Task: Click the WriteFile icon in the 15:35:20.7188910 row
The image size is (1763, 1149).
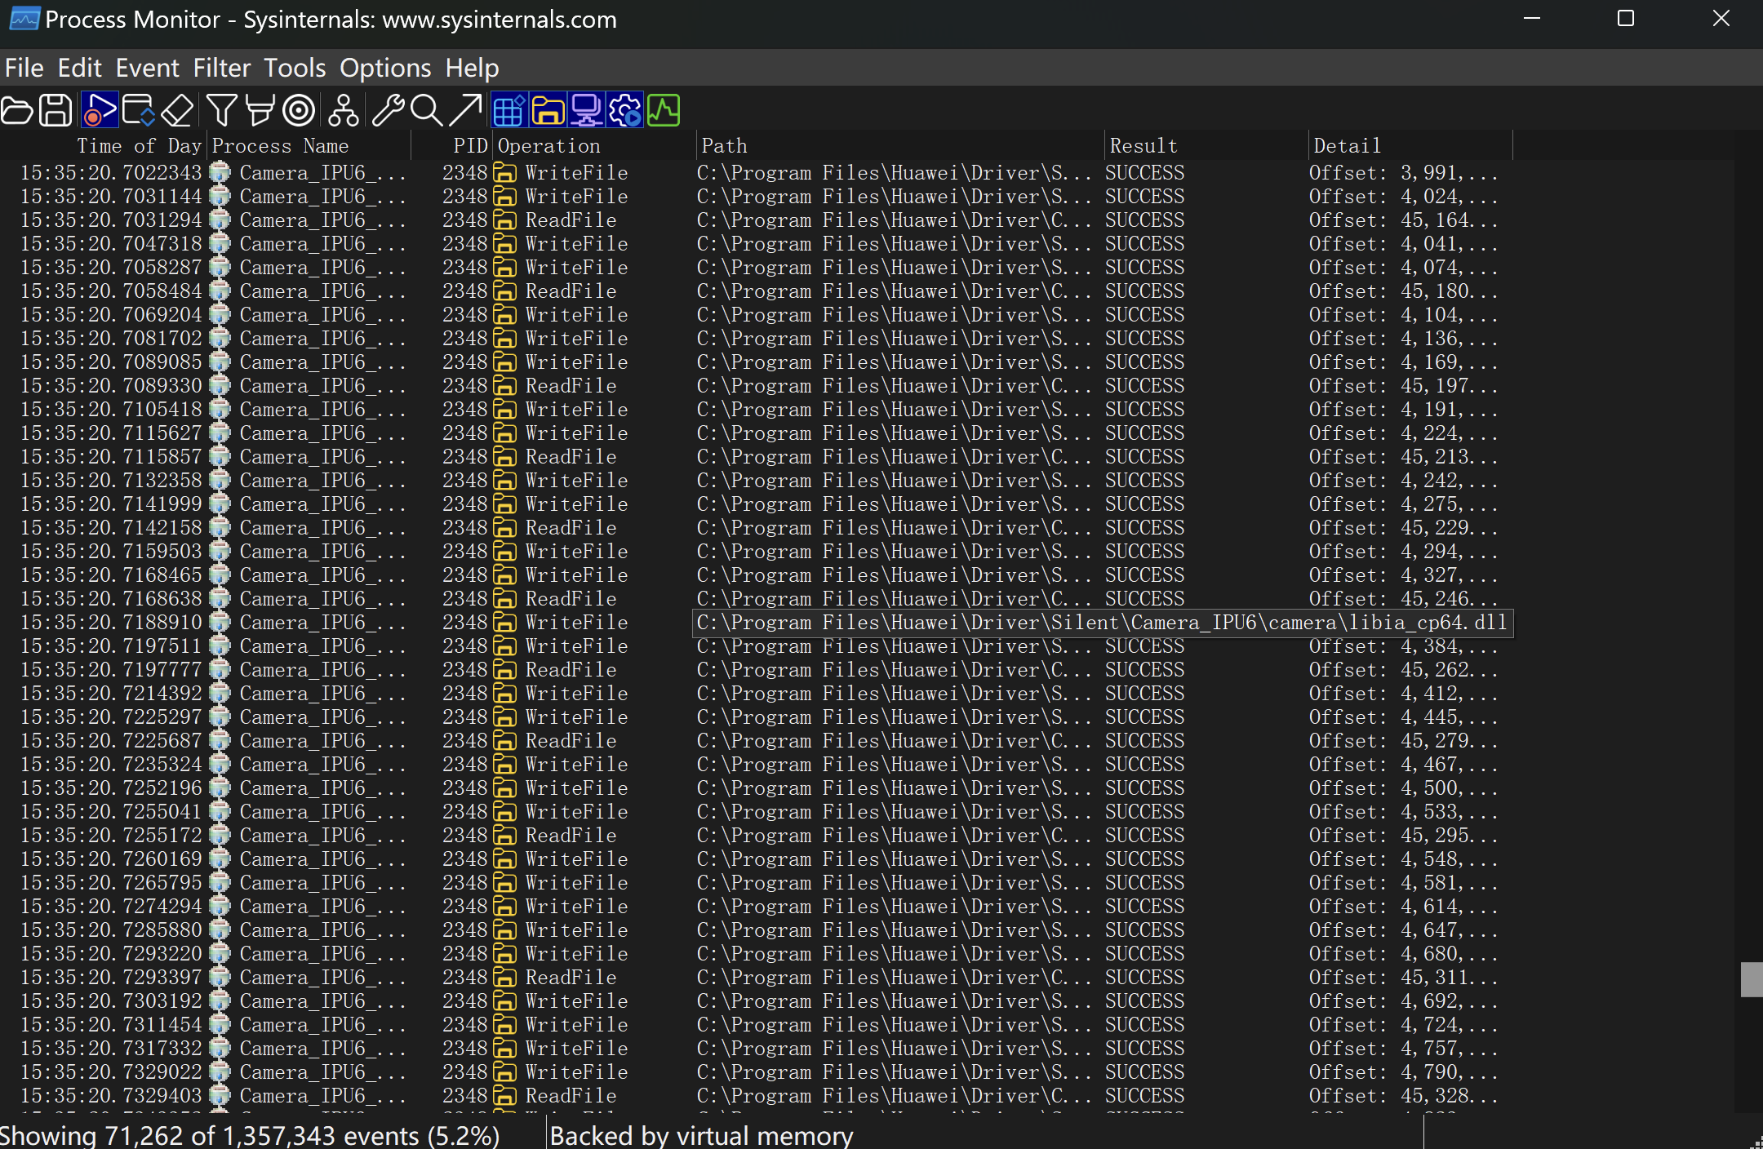Action: coord(504,622)
